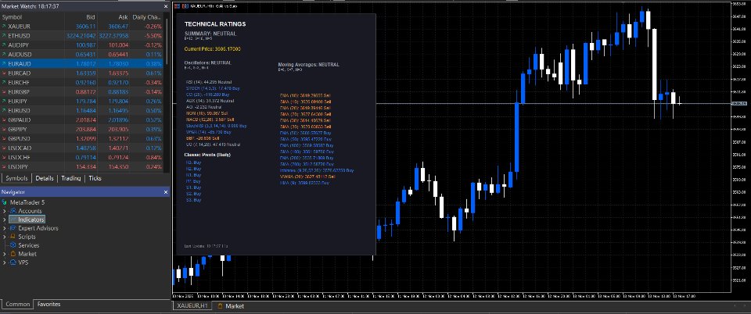The width and height of the screenshot is (751, 314).
Task: Click the Market bag icon in Navigator
Action: click(x=13, y=254)
